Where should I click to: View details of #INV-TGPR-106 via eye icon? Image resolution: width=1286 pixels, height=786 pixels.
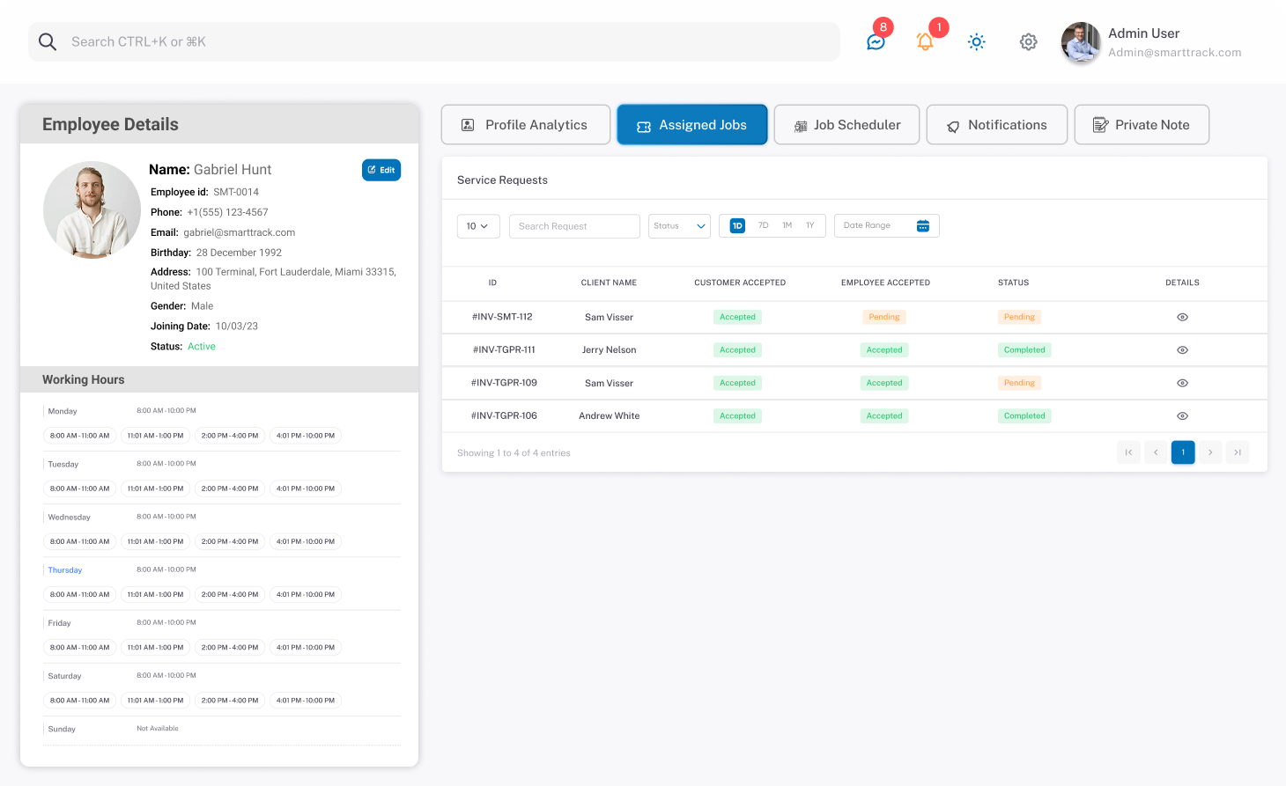[x=1182, y=416]
